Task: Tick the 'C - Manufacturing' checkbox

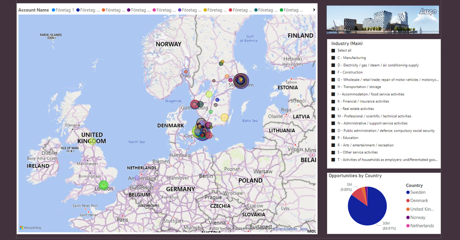Action: (x=333, y=58)
